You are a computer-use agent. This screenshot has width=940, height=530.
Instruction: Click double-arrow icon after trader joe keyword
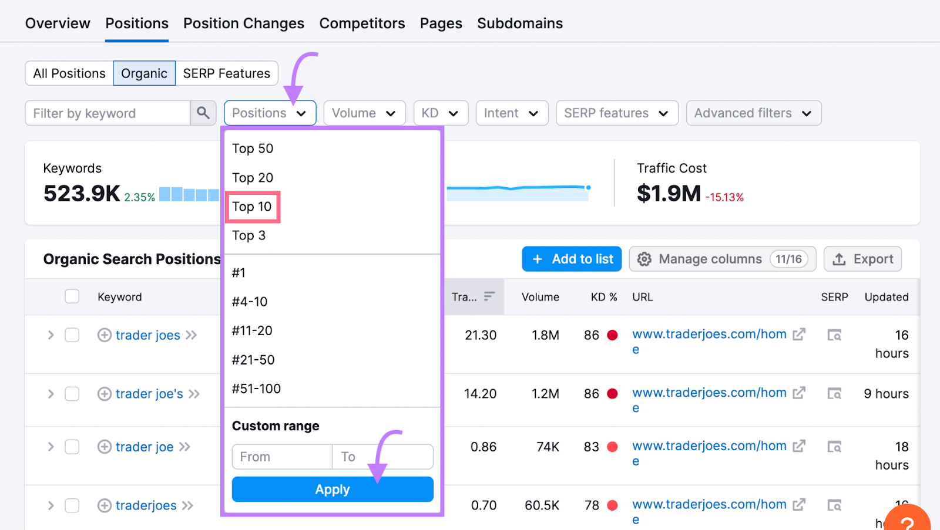point(185,447)
